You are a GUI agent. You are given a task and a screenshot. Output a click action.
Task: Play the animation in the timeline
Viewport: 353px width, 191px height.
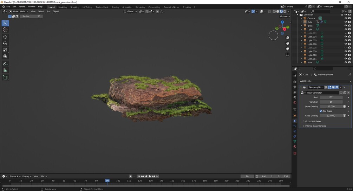[x=150, y=176]
